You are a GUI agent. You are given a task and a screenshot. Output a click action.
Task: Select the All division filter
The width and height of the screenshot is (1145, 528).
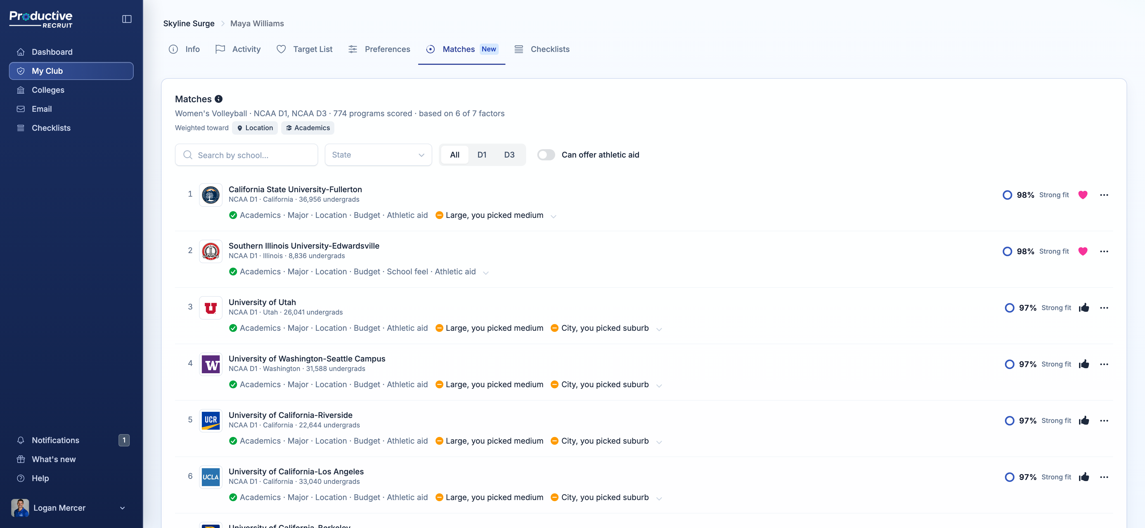click(455, 155)
